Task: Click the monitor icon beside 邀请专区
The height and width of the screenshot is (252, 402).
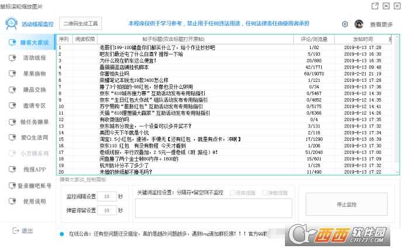Action: [13, 106]
